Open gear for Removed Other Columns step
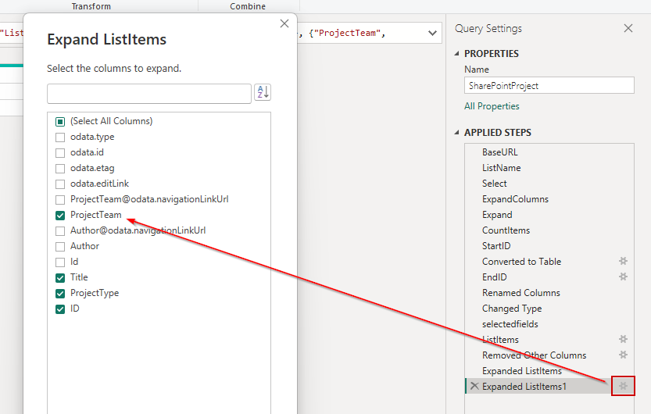Image resolution: width=651 pixels, height=414 pixels. tap(623, 355)
